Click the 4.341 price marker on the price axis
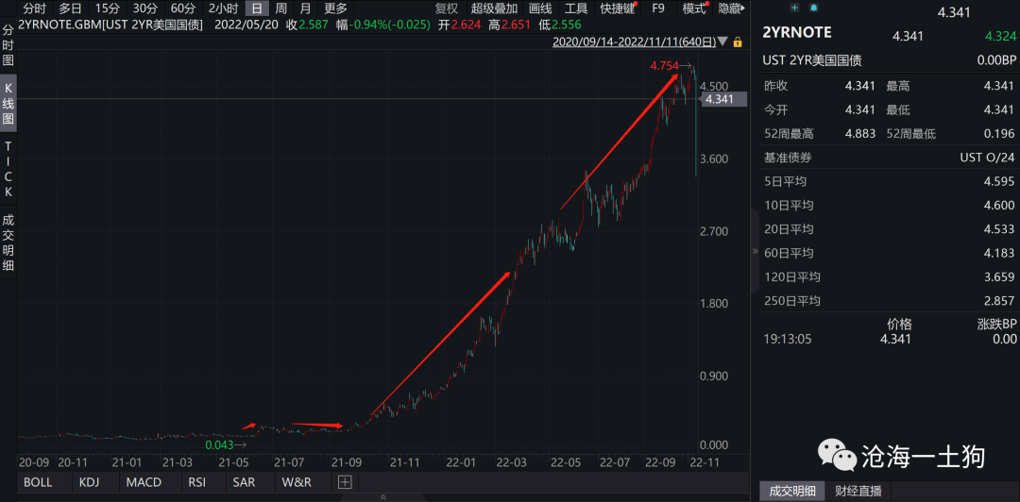1020x502 pixels. 719,99
